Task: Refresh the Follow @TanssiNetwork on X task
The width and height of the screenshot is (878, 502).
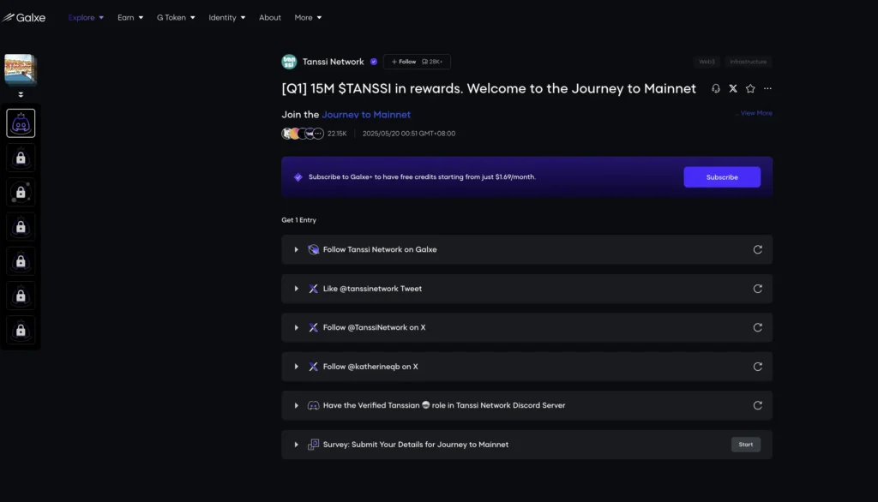Action: 758,327
